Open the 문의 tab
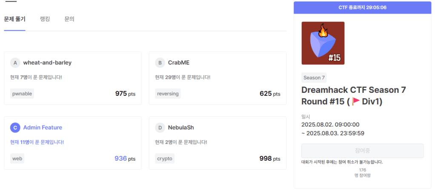Viewport: 435px width, 190px height. point(69,19)
